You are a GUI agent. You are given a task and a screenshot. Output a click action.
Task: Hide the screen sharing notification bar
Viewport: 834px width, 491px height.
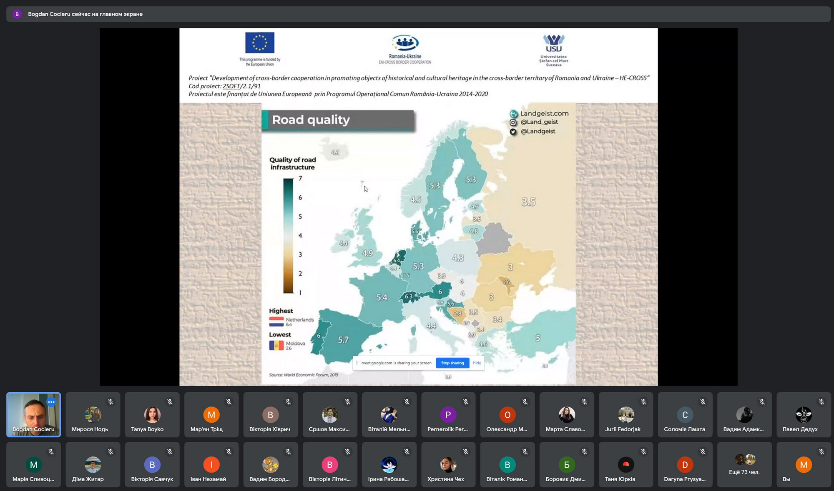point(477,363)
